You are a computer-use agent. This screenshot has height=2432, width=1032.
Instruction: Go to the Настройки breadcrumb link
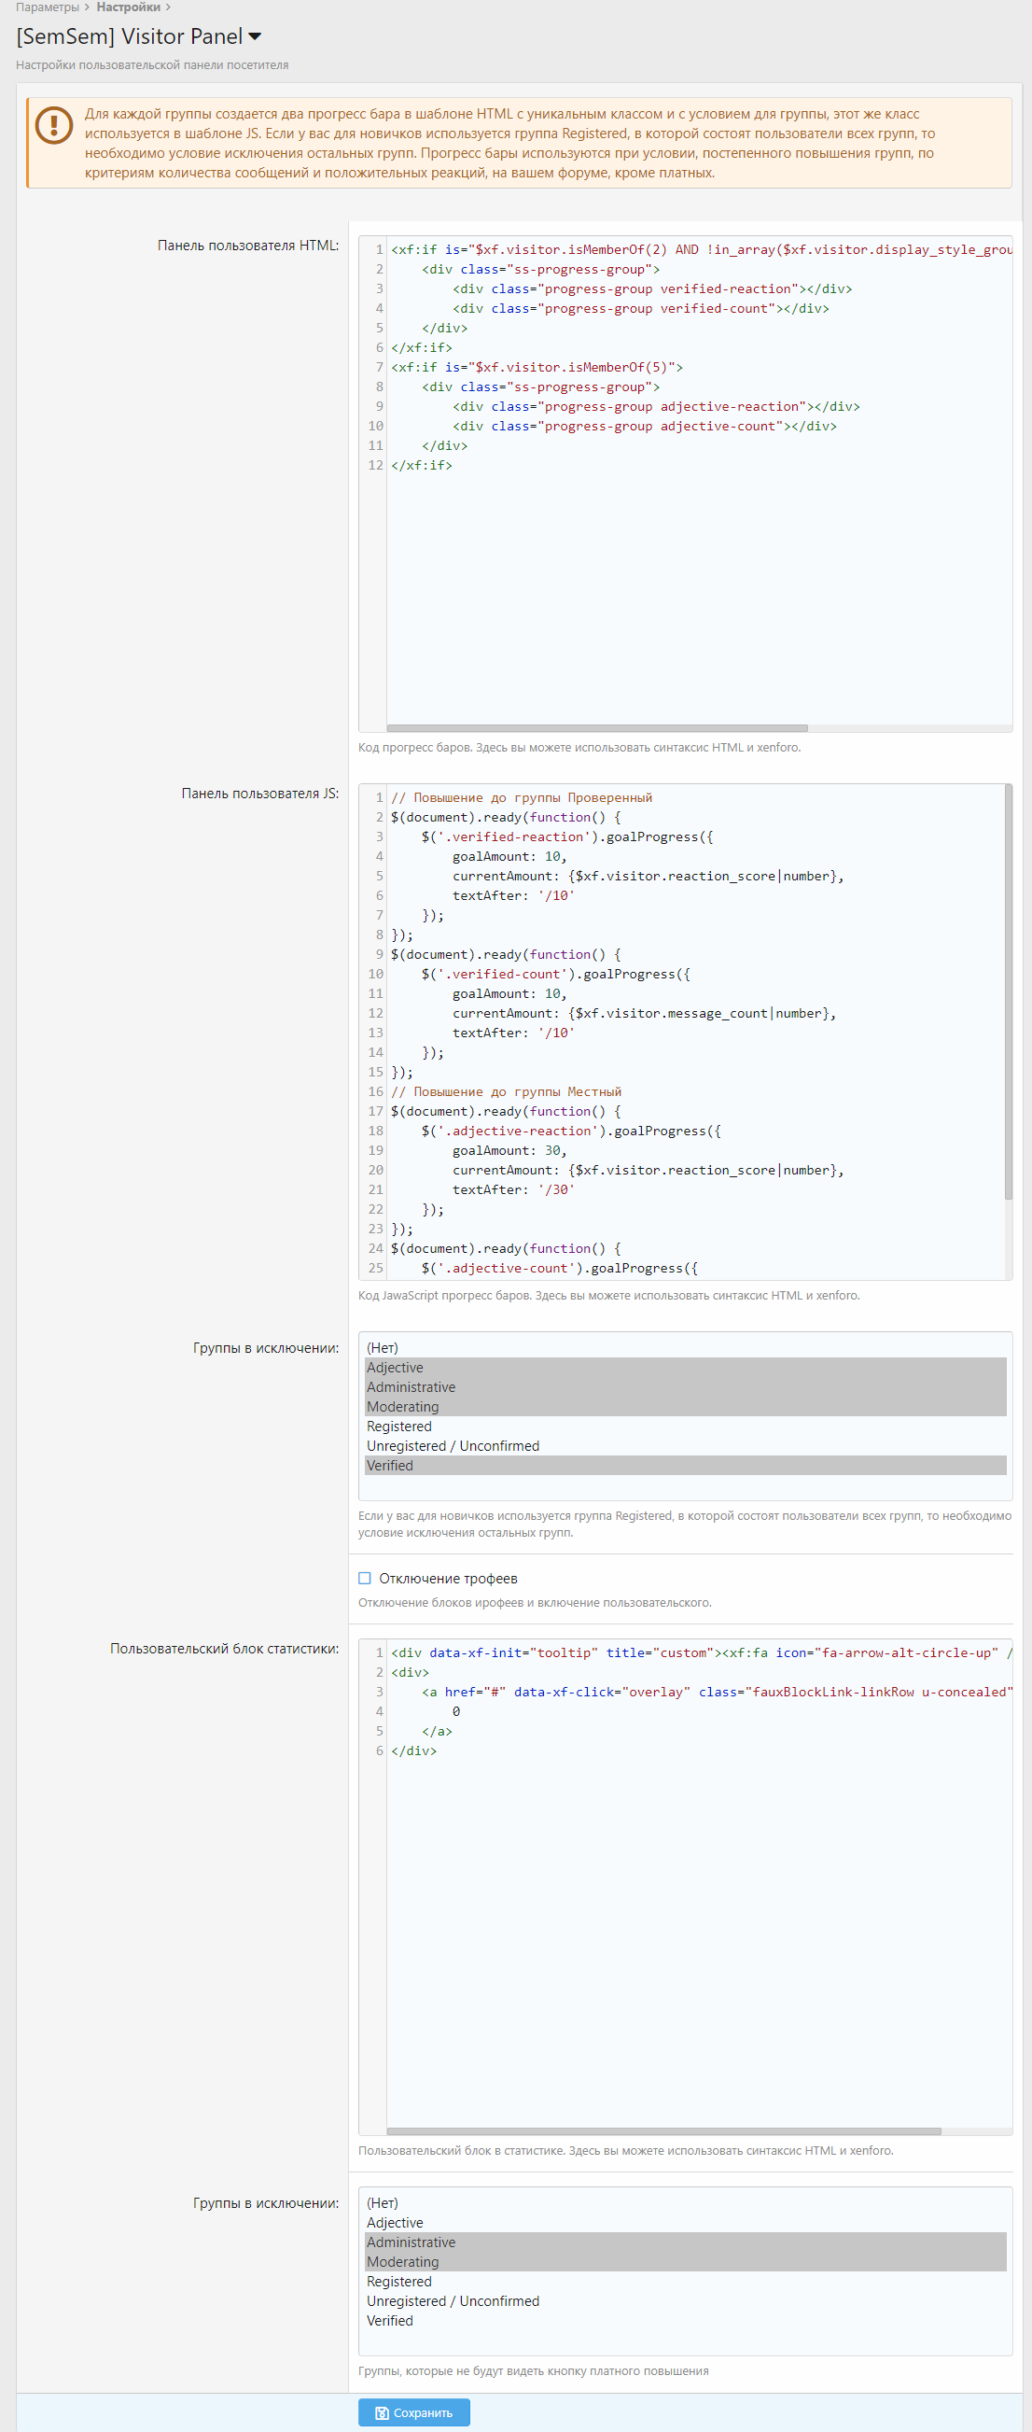(128, 7)
